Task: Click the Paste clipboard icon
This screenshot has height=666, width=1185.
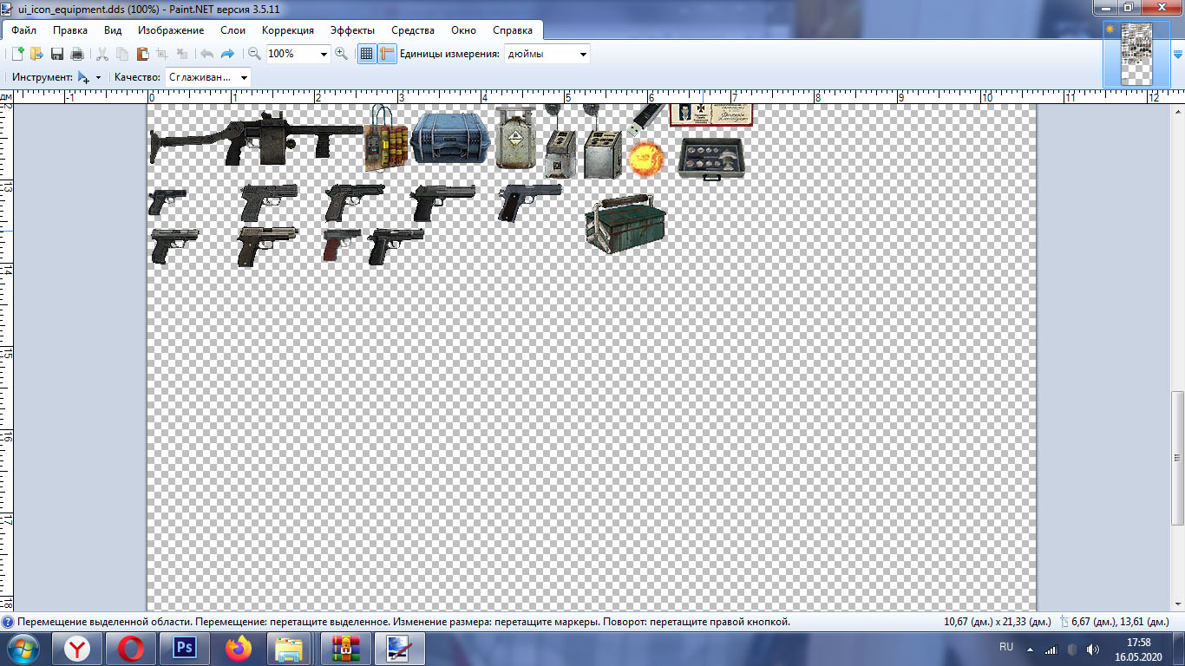Action: [141, 54]
